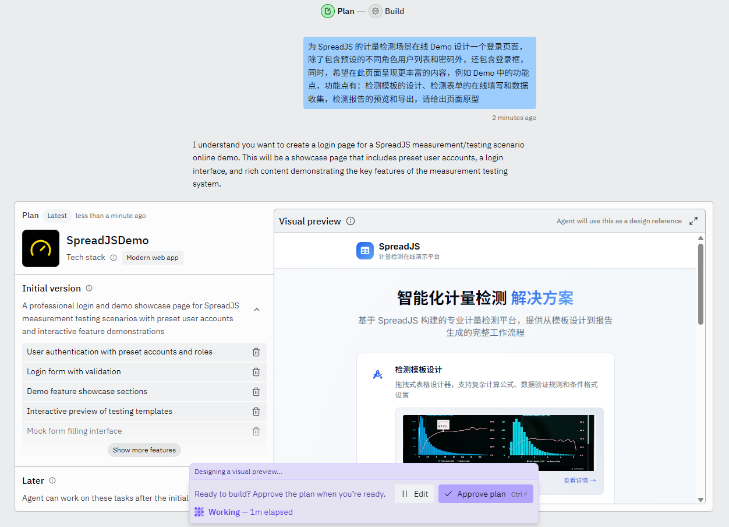Click the Tech stack label
Viewport: 729px width, 527px height.
[x=86, y=258]
